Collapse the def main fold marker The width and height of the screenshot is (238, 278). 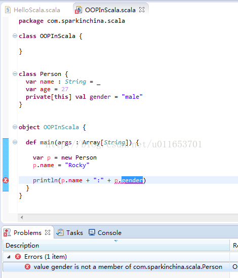click(15, 142)
